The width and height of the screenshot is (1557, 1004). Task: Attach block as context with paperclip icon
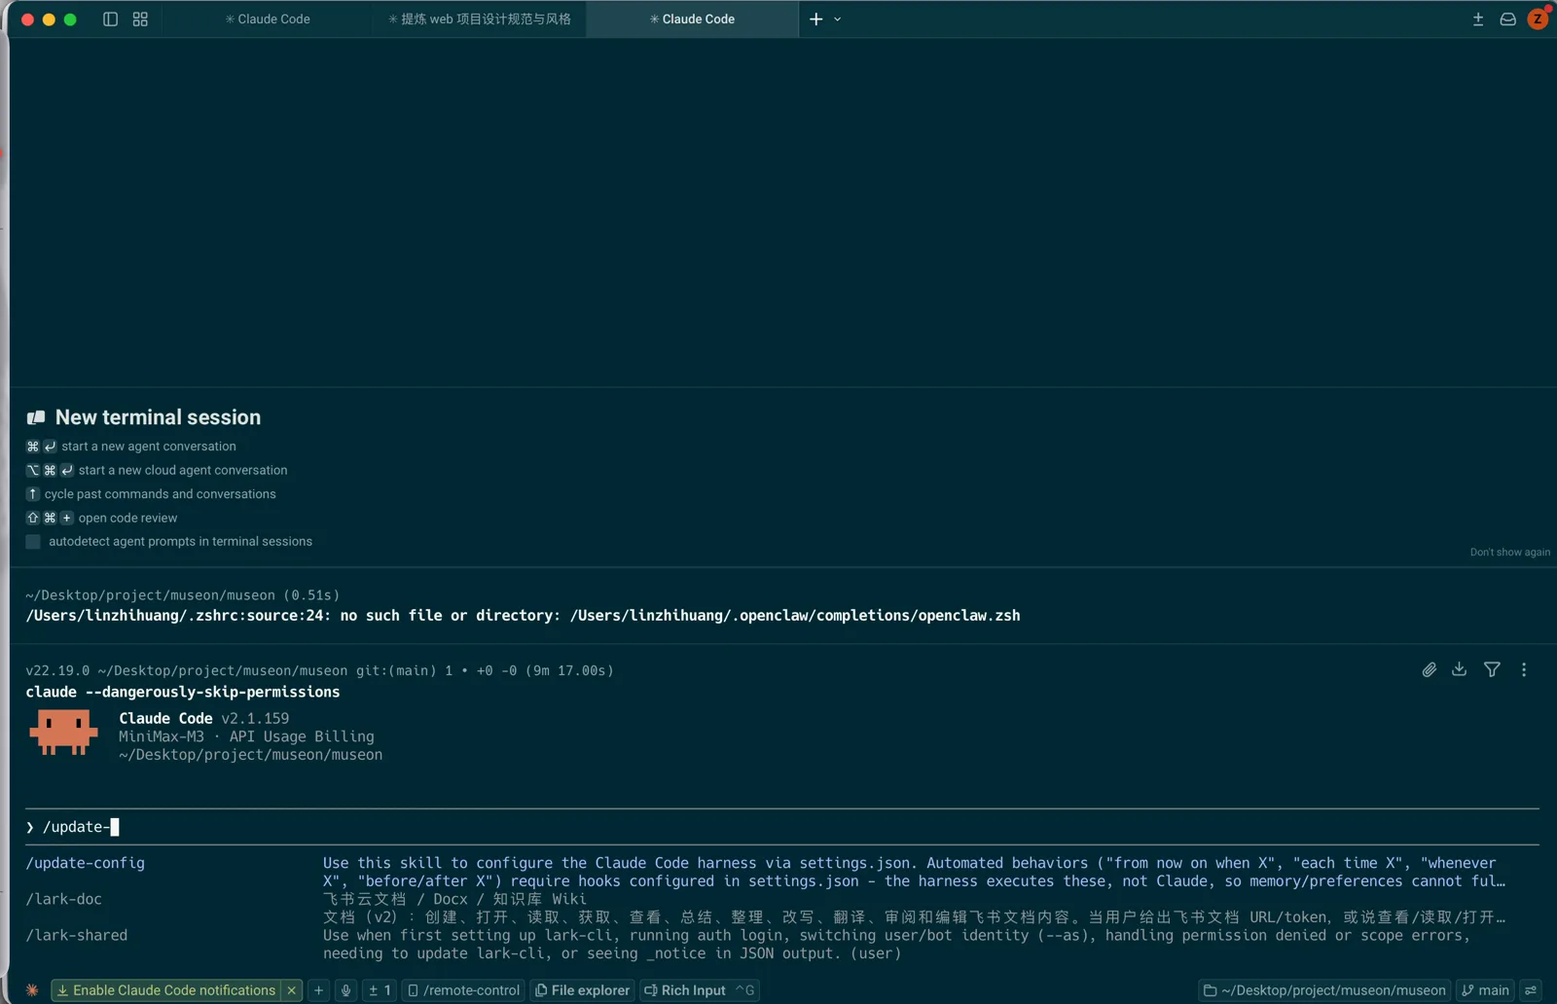(x=1429, y=669)
